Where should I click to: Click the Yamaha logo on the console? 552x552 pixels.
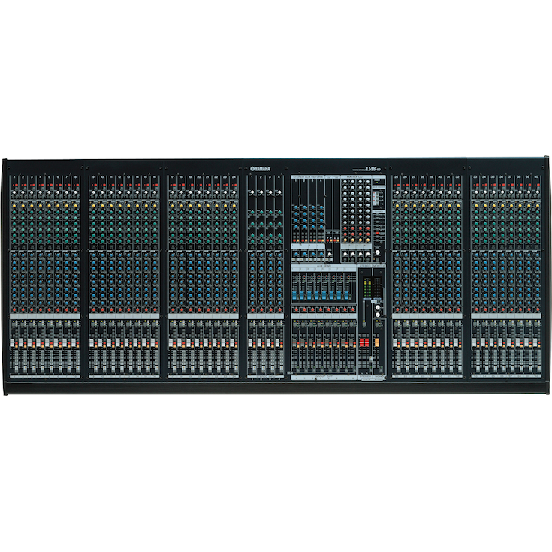click(261, 168)
